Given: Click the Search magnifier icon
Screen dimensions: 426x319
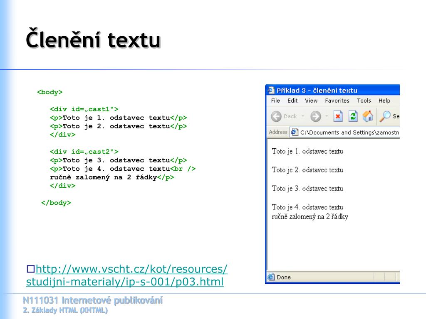Looking at the screenshot, I should [385, 116].
